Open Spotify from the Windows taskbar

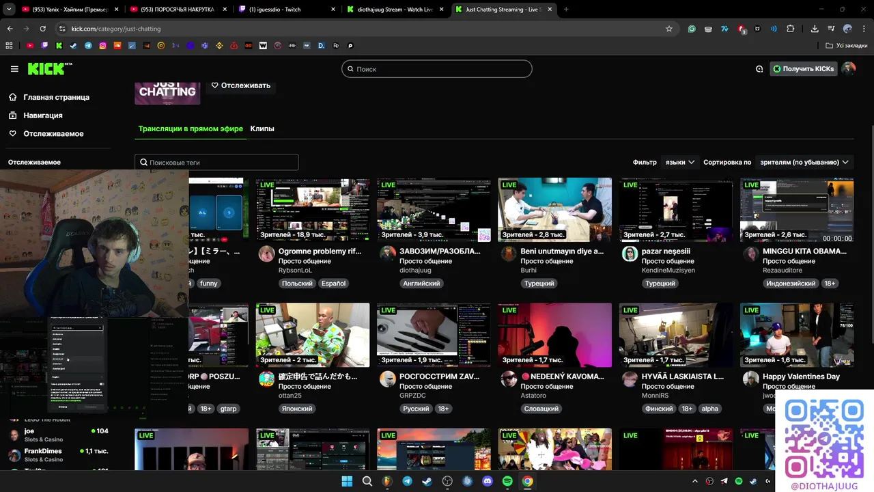click(x=507, y=481)
